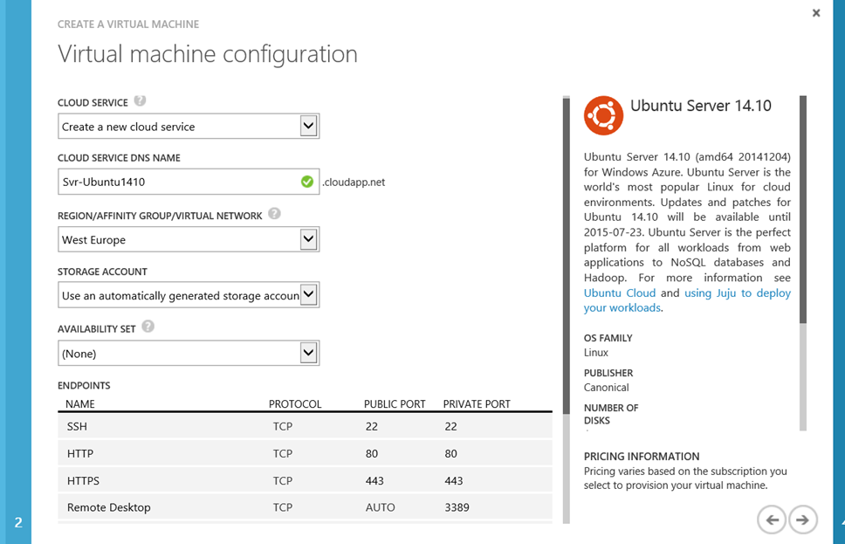Click the Virtual machine configuration heading
Image resolution: width=845 pixels, height=544 pixels.
pyautogui.click(x=208, y=54)
